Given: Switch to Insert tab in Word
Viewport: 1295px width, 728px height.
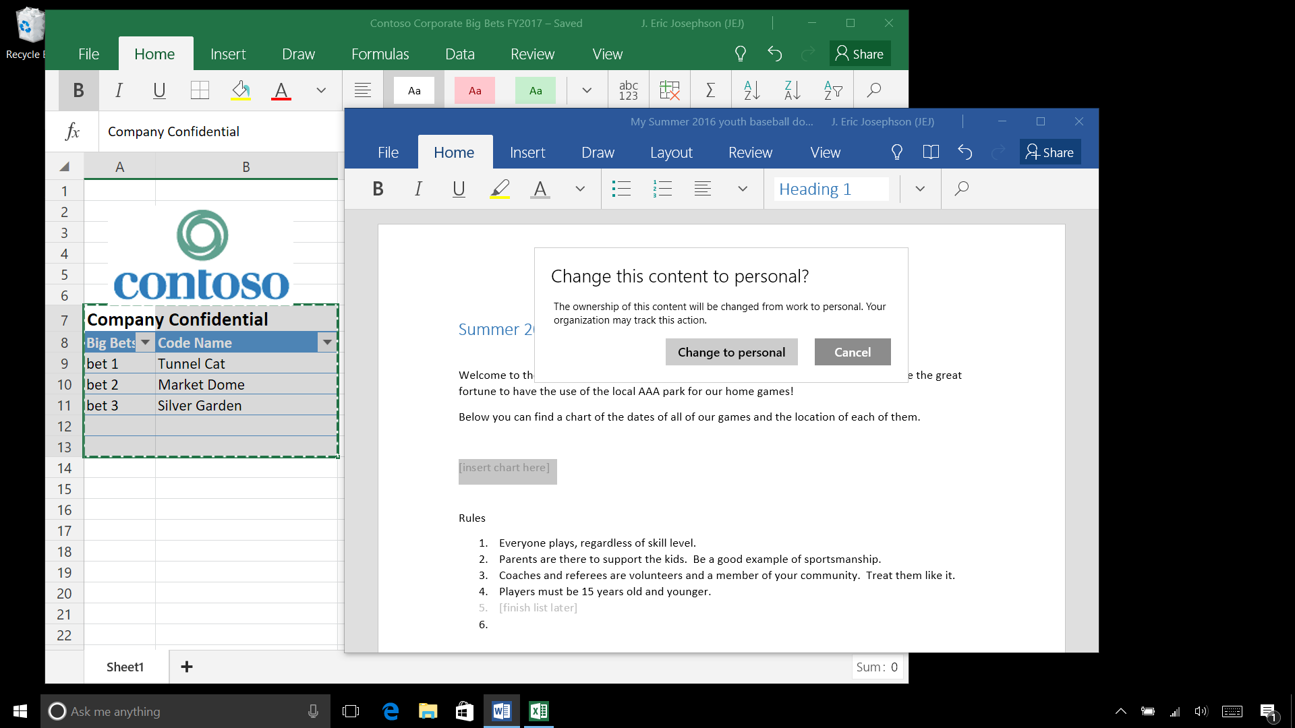Looking at the screenshot, I should [x=527, y=152].
